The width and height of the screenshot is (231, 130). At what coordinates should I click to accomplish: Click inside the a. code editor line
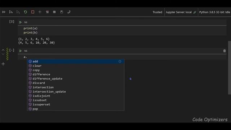(x=122, y=57)
